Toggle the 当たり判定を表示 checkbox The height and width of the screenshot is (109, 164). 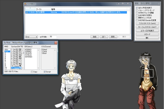[137, 8]
